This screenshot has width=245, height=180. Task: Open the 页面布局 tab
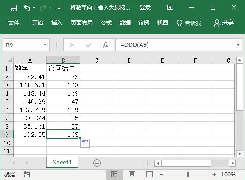pos(81,23)
